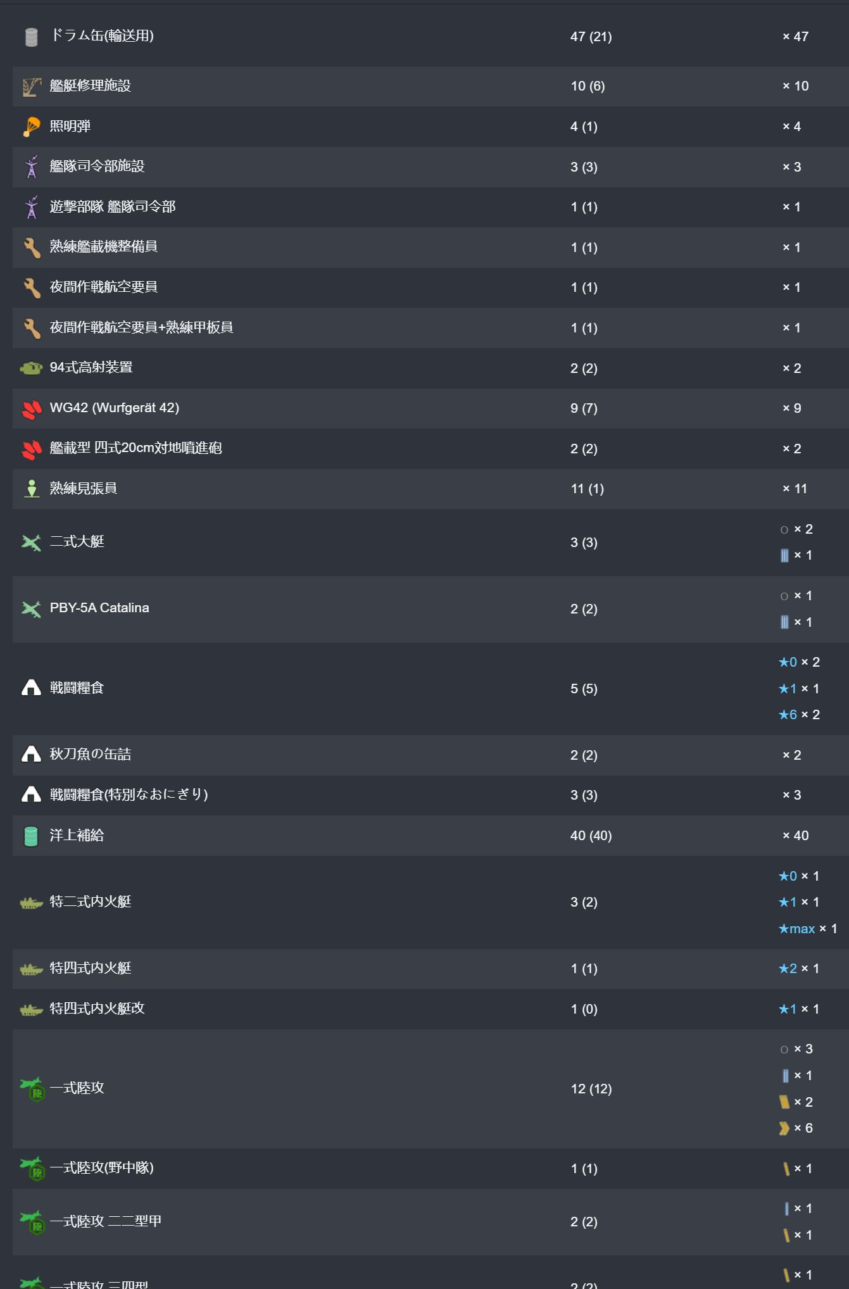The height and width of the screenshot is (1289, 849).
Task: Click the onigiri icon next to 戦闘糧食
Action: [x=31, y=688]
